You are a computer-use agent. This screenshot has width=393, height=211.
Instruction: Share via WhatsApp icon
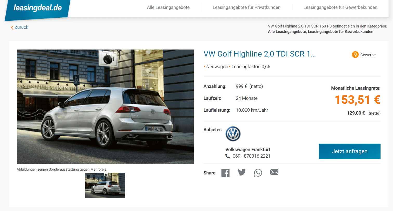point(258,173)
